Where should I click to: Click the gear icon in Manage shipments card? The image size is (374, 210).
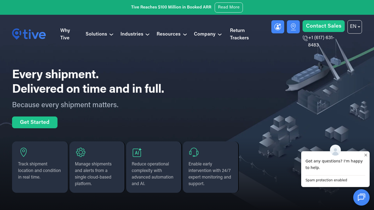(80, 152)
